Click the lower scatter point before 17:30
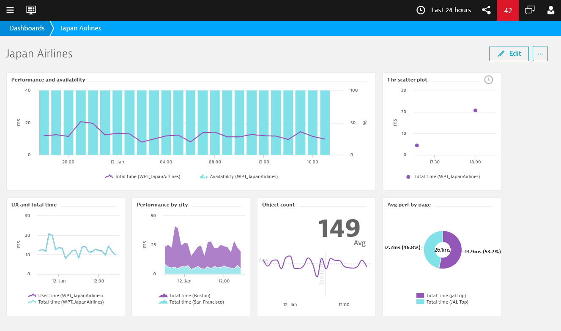Viewport: 561px width, 331px height. click(417, 145)
